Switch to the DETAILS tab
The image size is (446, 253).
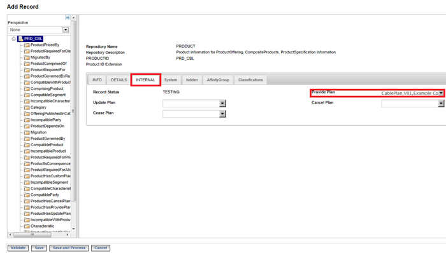[119, 80]
